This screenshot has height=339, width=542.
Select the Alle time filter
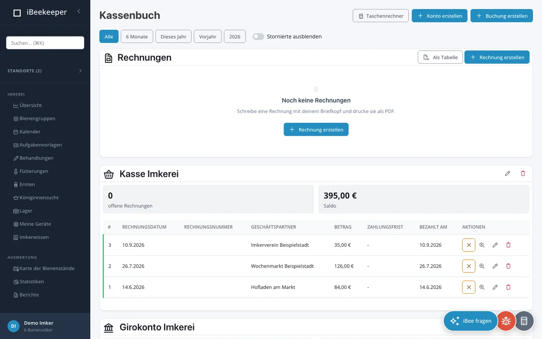109,37
